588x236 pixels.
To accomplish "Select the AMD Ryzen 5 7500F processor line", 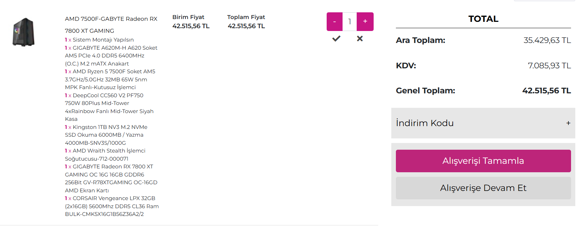I will click(110, 79).
